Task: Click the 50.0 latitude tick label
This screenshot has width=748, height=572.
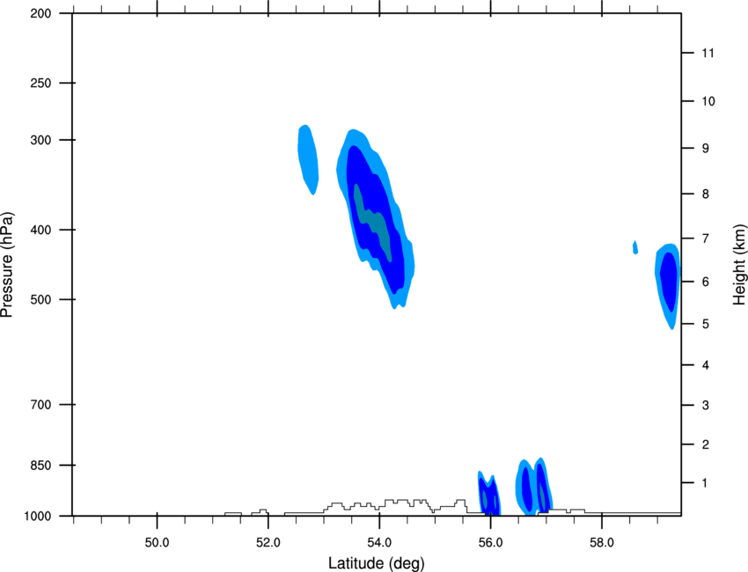Action: [x=157, y=543]
